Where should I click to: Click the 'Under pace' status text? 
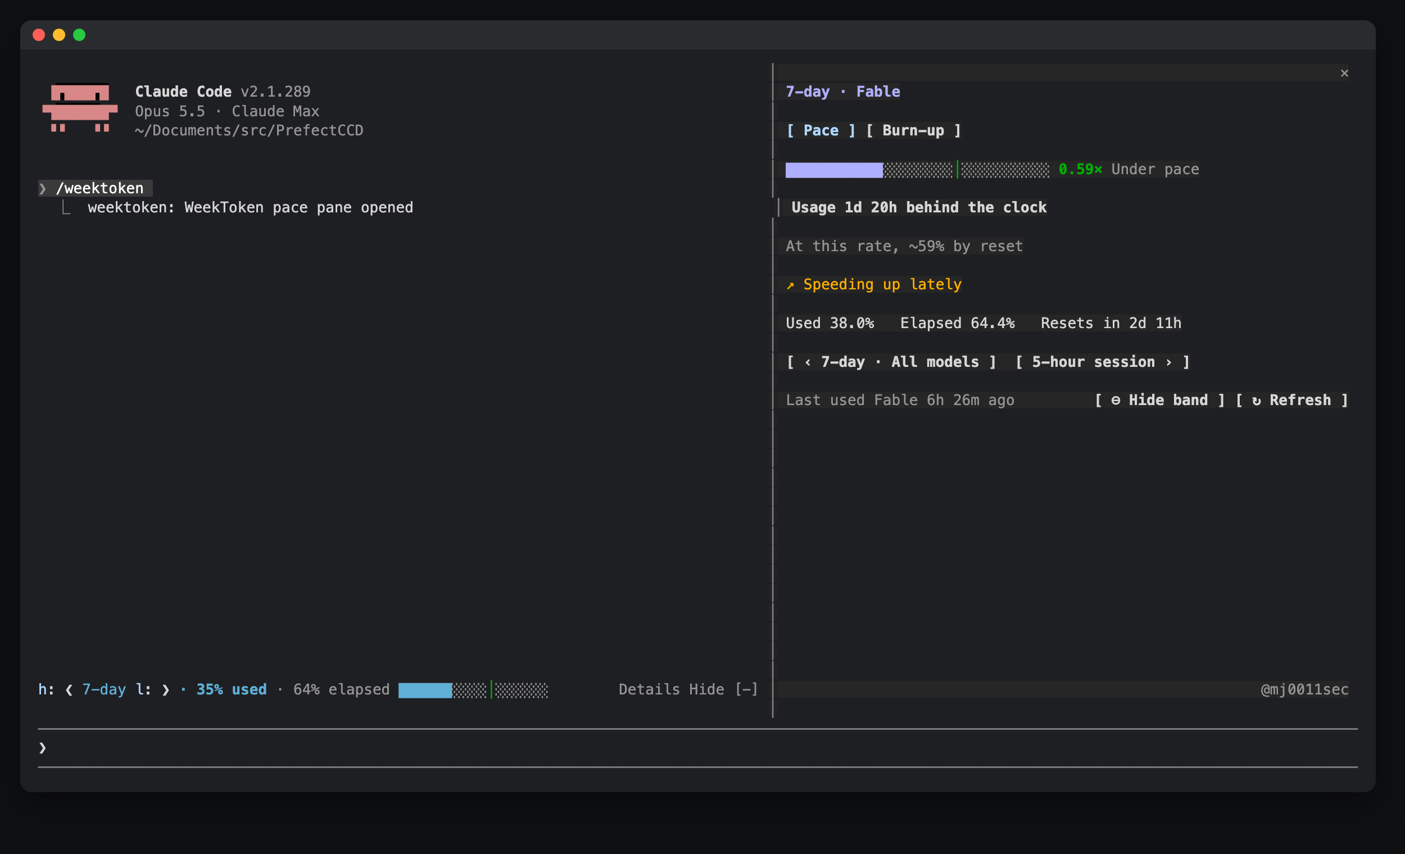pyautogui.click(x=1155, y=169)
